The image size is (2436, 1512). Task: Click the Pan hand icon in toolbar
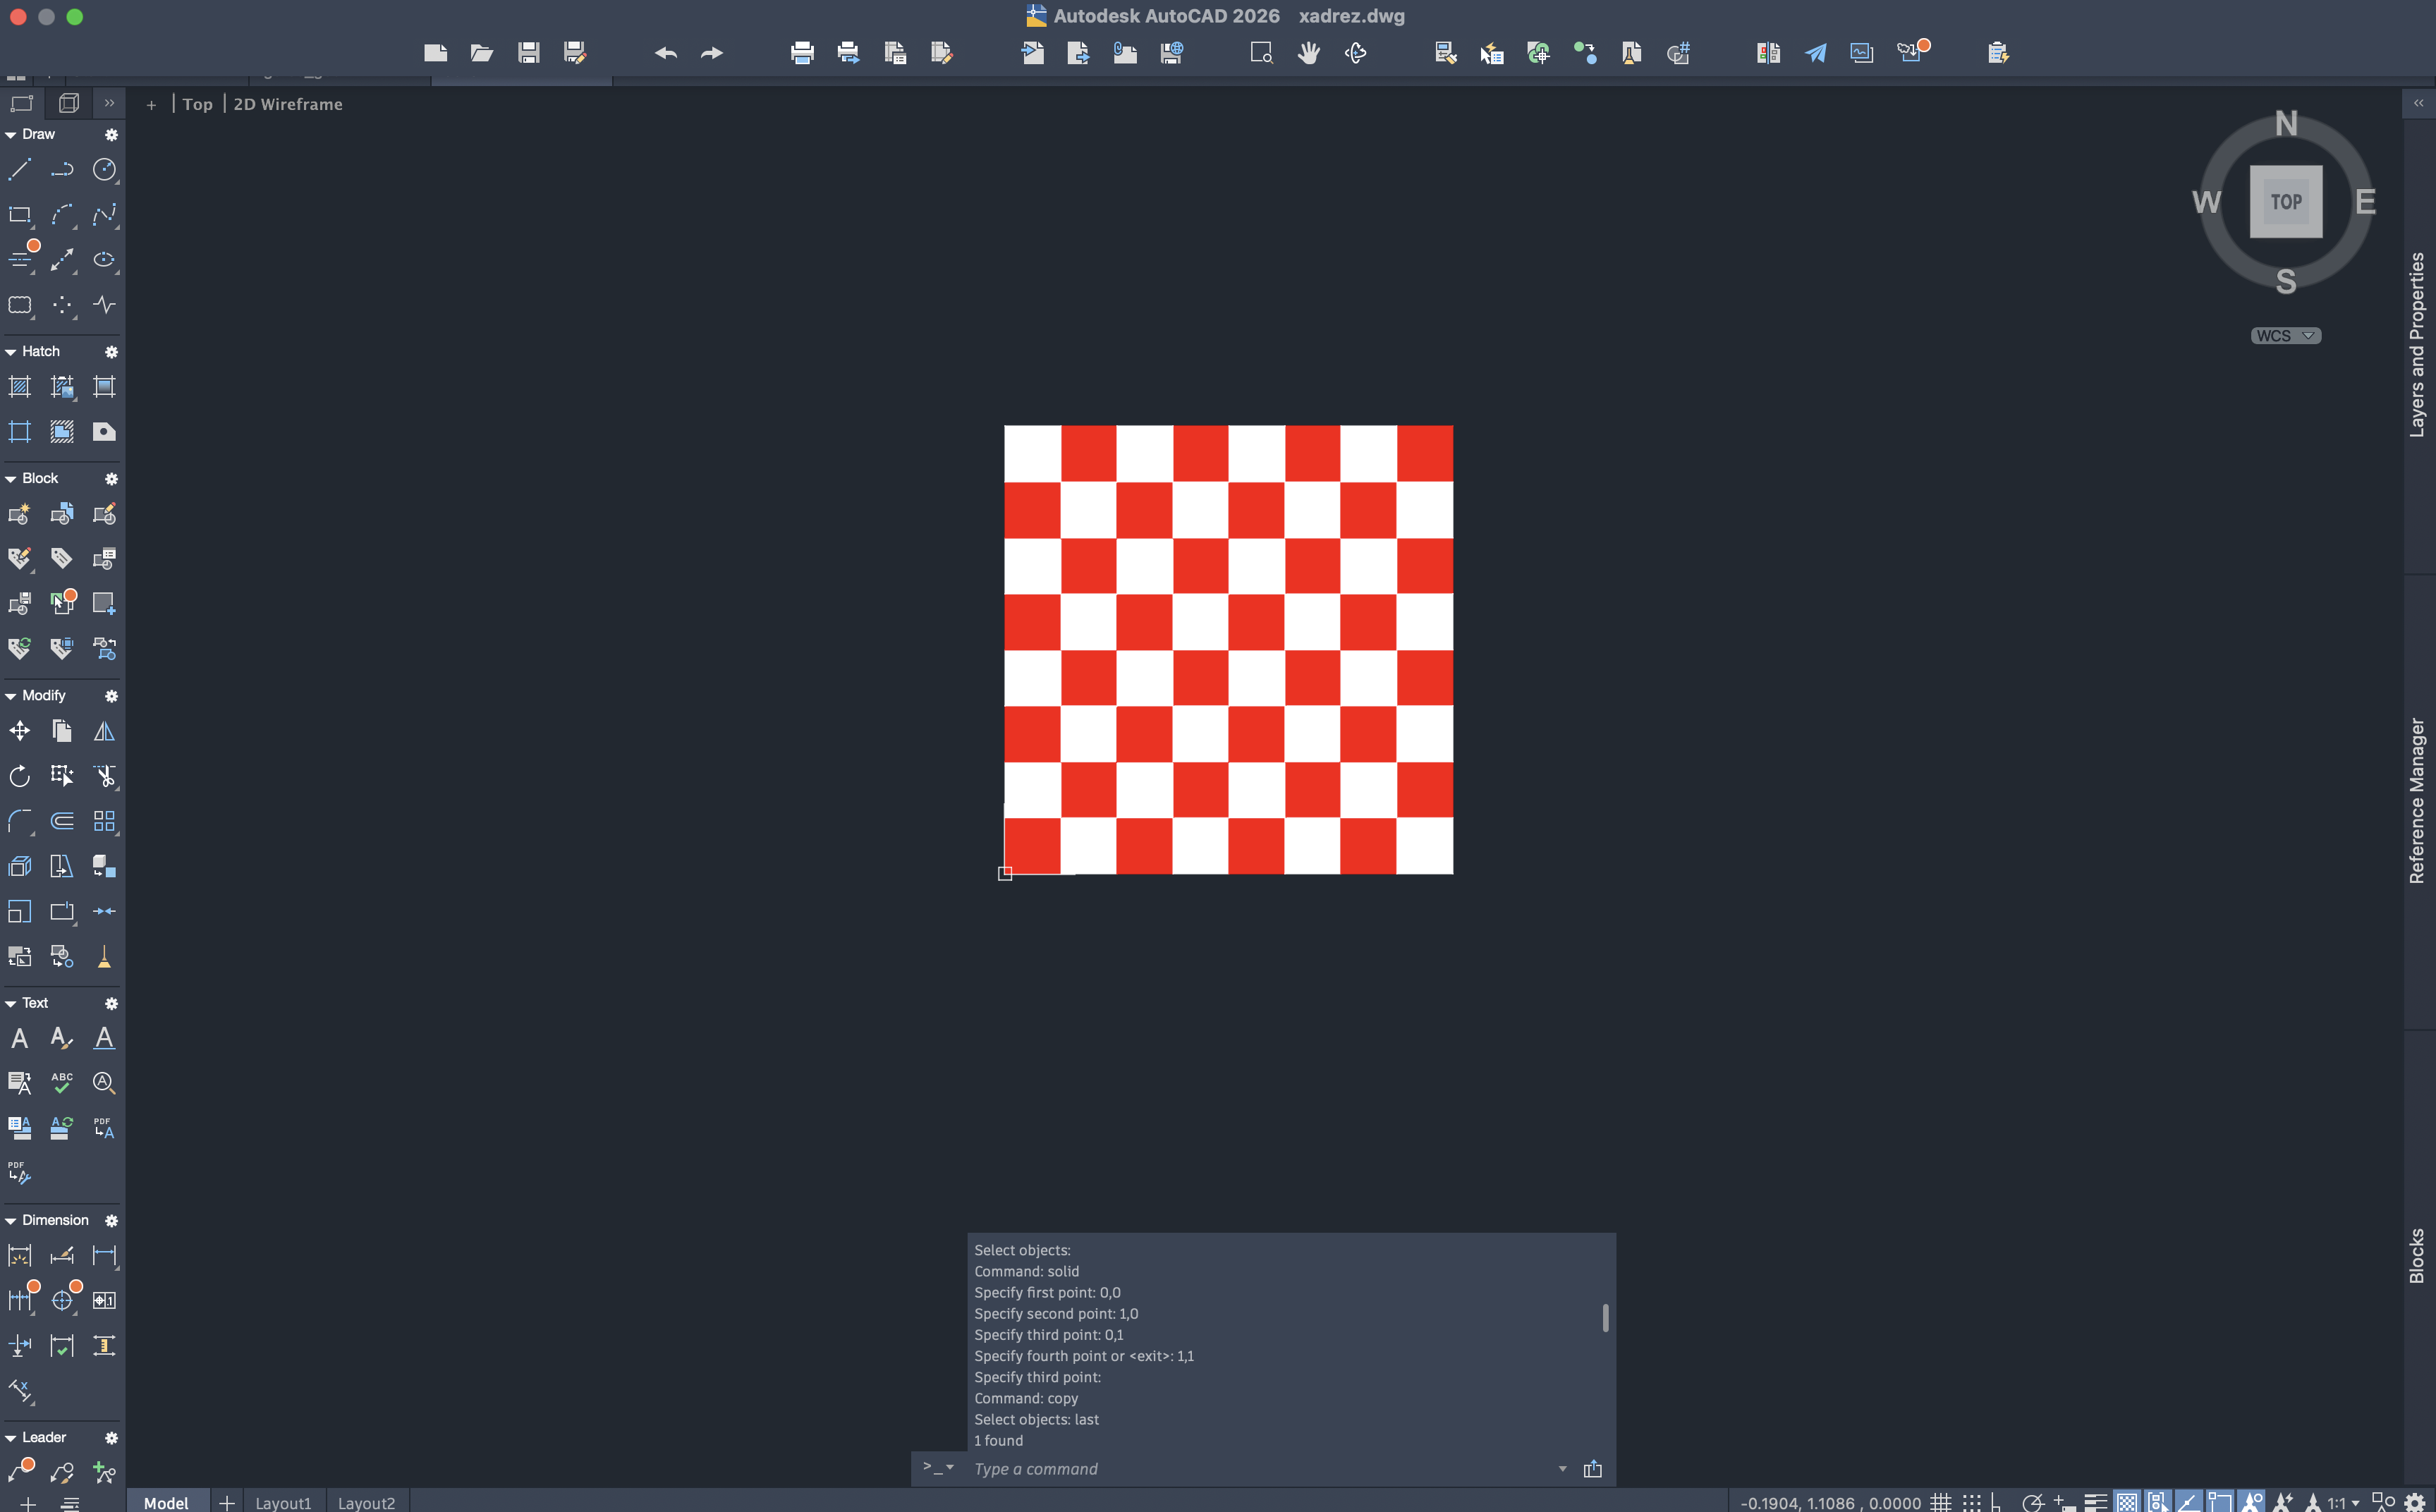point(1308,53)
